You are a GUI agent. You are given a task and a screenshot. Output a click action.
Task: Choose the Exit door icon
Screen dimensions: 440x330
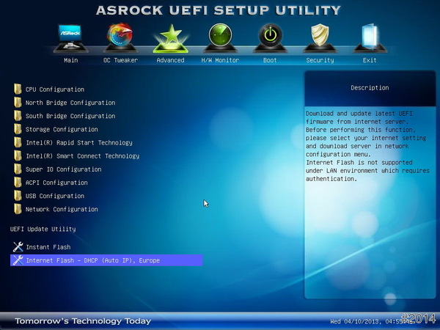pyautogui.click(x=370, y=37)
